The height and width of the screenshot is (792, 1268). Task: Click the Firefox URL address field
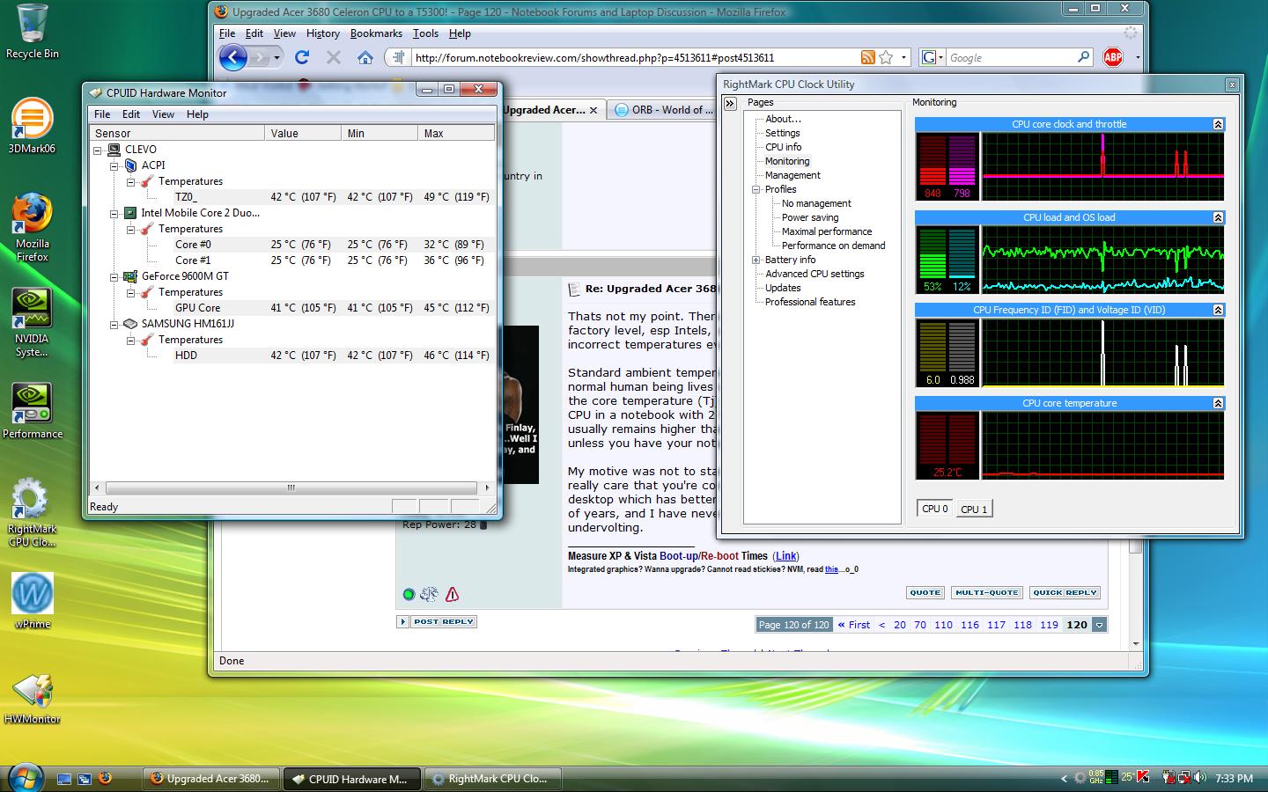[x=634, y=58]
